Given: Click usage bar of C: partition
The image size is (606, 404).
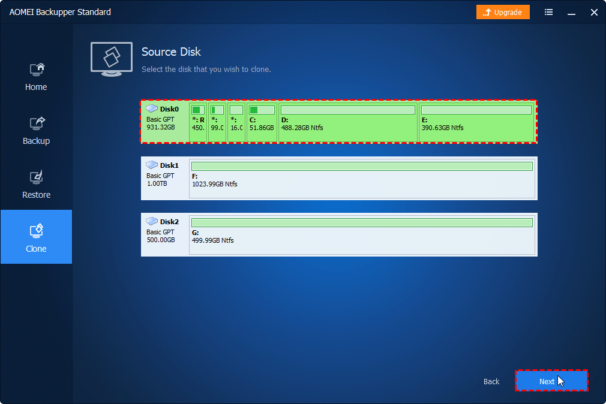Looking at the screenshot, I should click(262, 110).
